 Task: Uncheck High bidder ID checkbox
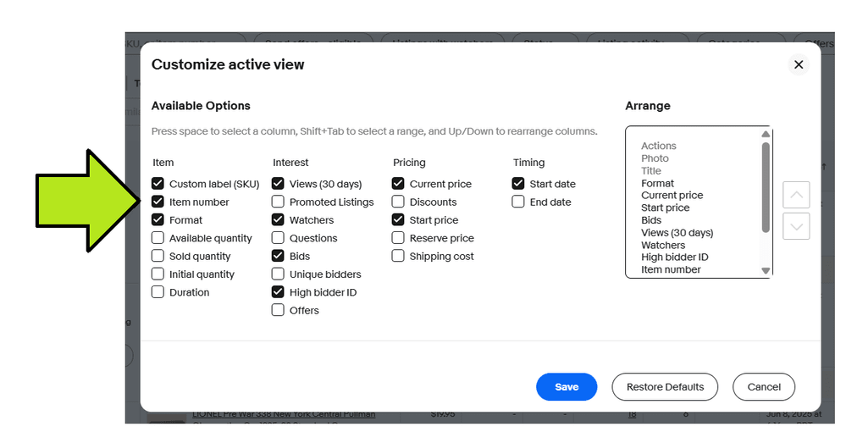click(x=278, y=292)
